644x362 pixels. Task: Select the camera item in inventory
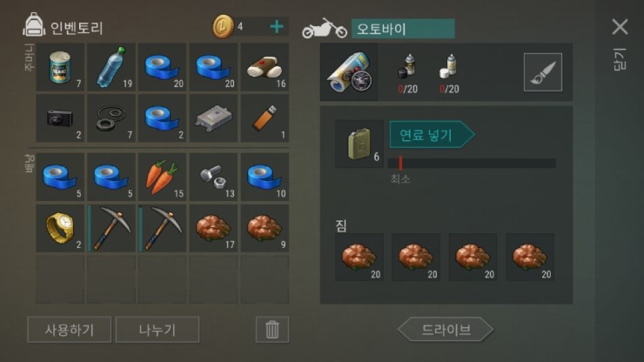click(x=60, y=118)
